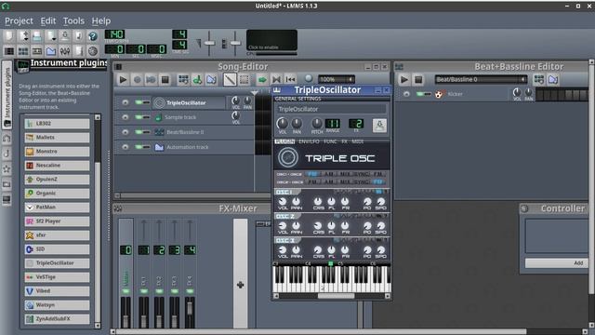Toggle mute LED on FX-Mixer channel 1
The height and width of the screenshot is (335, 595).
coord(143,291)
